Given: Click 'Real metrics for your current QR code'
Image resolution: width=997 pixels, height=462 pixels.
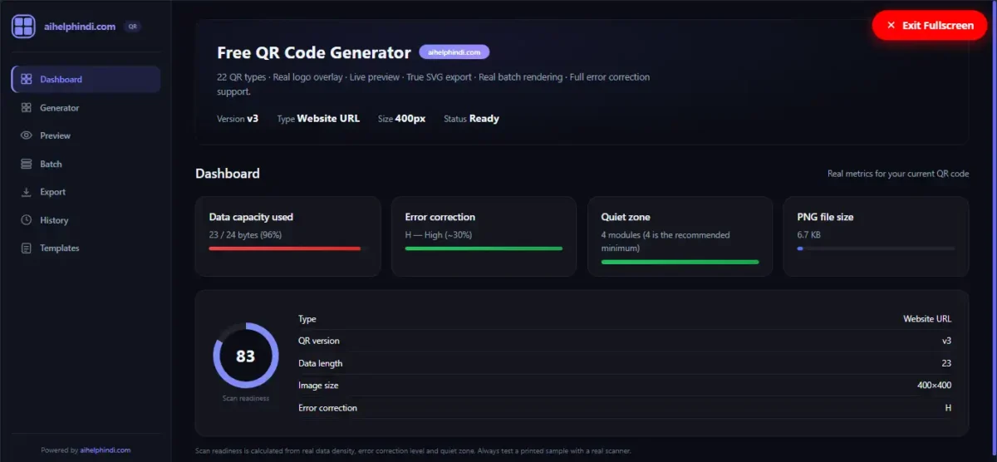Looking at the screenshot, I should [x=898, y=174].
